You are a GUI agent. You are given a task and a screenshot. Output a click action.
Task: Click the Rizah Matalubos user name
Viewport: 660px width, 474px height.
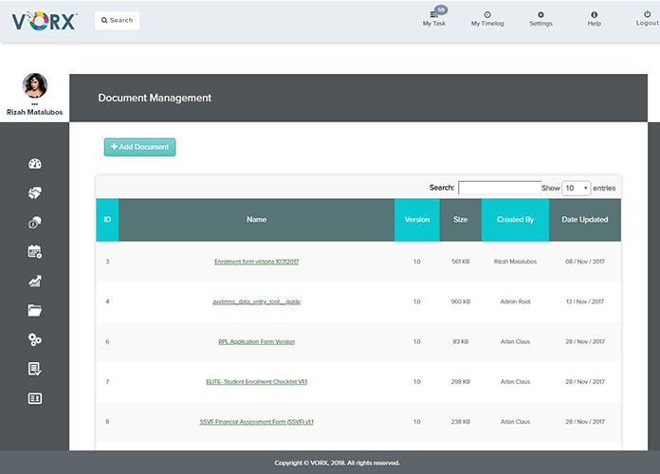point(34,112)
